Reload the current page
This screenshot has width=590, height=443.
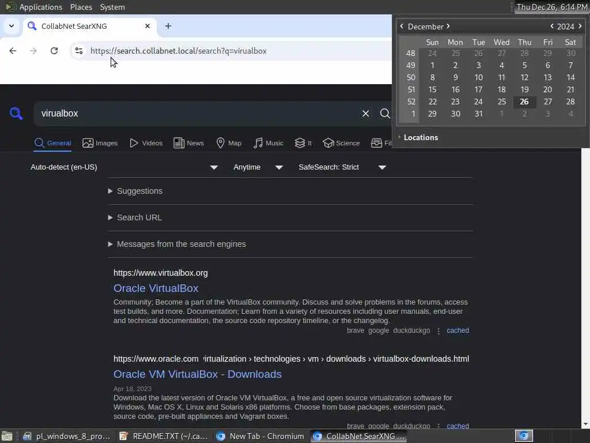coord(54,51)
